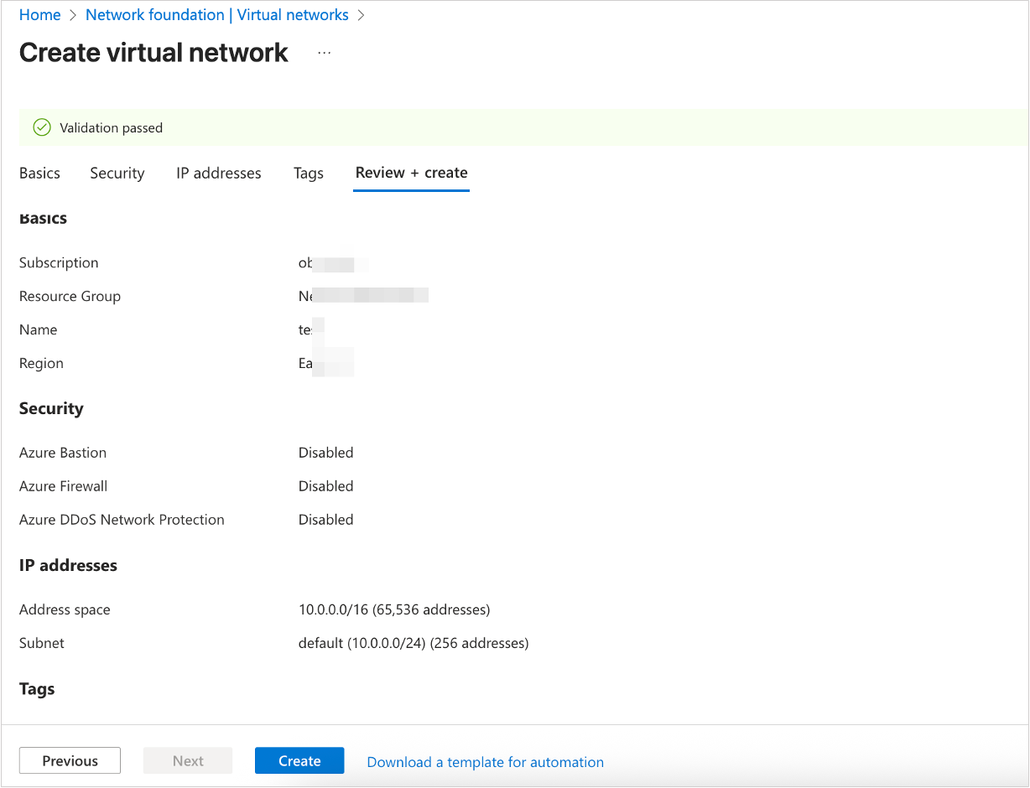Click the Azure DDoS Network Protection label
This screenshot has width=1030, height=788.
pos(122,520)
